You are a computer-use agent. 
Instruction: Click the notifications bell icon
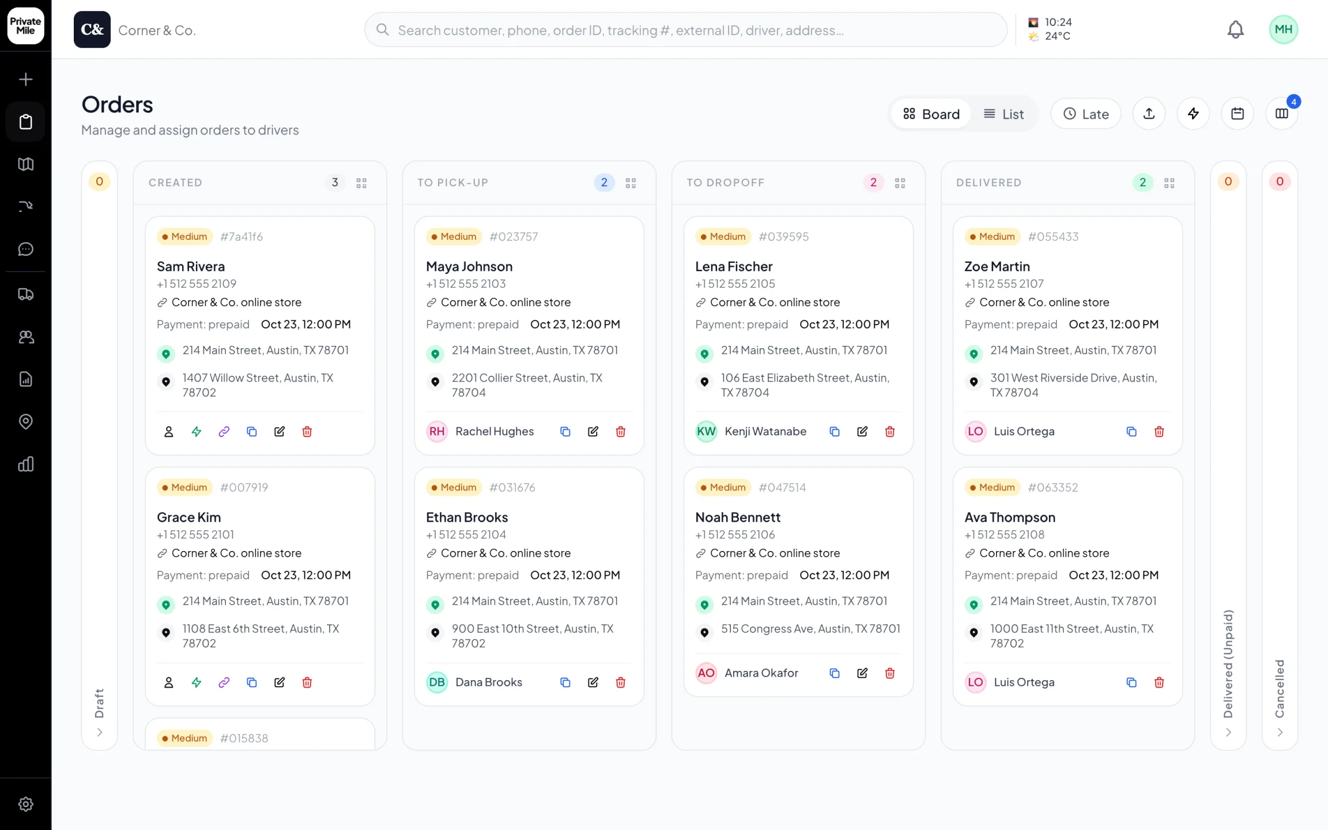pos(1235,29)
